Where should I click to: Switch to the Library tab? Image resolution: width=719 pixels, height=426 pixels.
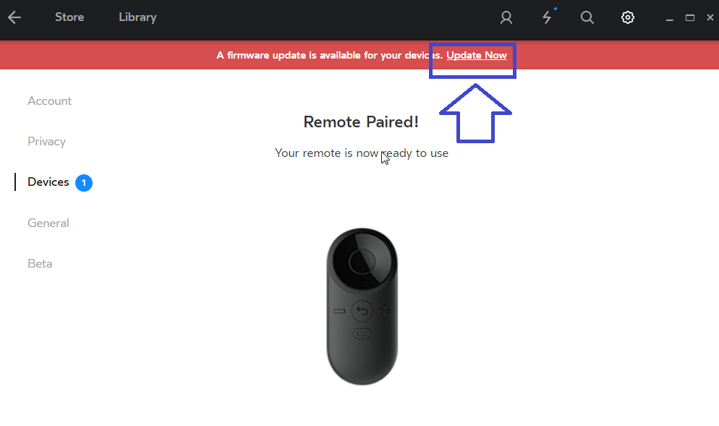coord(137,17)
